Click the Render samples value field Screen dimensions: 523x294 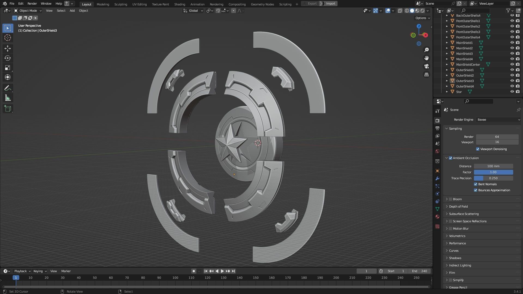click(x=497, y=137)
